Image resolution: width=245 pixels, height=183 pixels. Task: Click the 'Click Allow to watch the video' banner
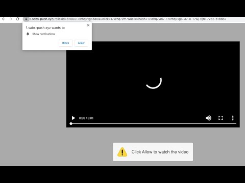(153, 152)
